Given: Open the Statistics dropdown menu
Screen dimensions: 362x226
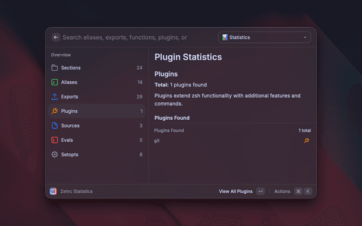Looking at the screenshot, I should (x=264, y=37).
